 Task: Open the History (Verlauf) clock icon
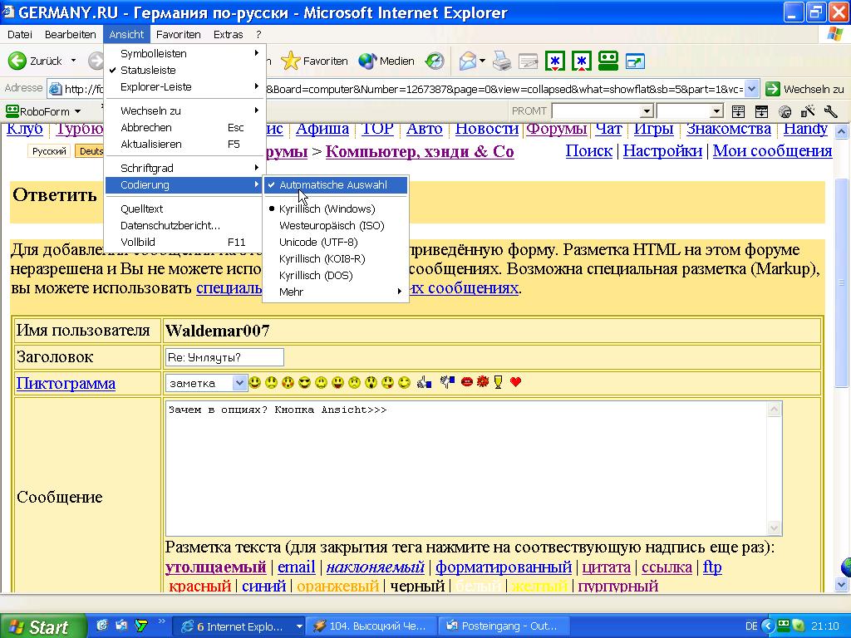tap(434, 61)
